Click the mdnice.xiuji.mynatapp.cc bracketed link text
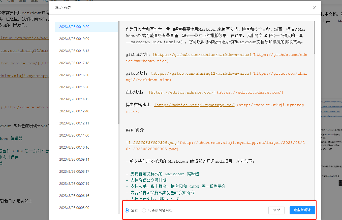 195,105
